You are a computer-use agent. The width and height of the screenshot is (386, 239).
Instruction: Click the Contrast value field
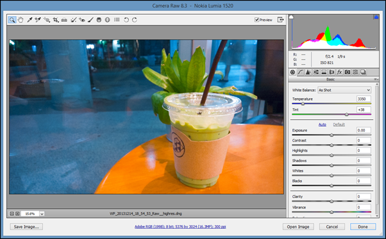coord(364,140)
